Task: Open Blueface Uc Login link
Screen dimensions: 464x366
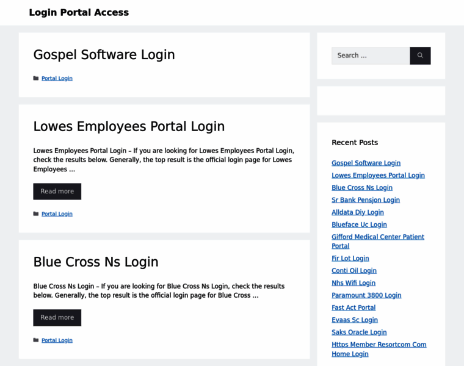Action: pos(359,224)
